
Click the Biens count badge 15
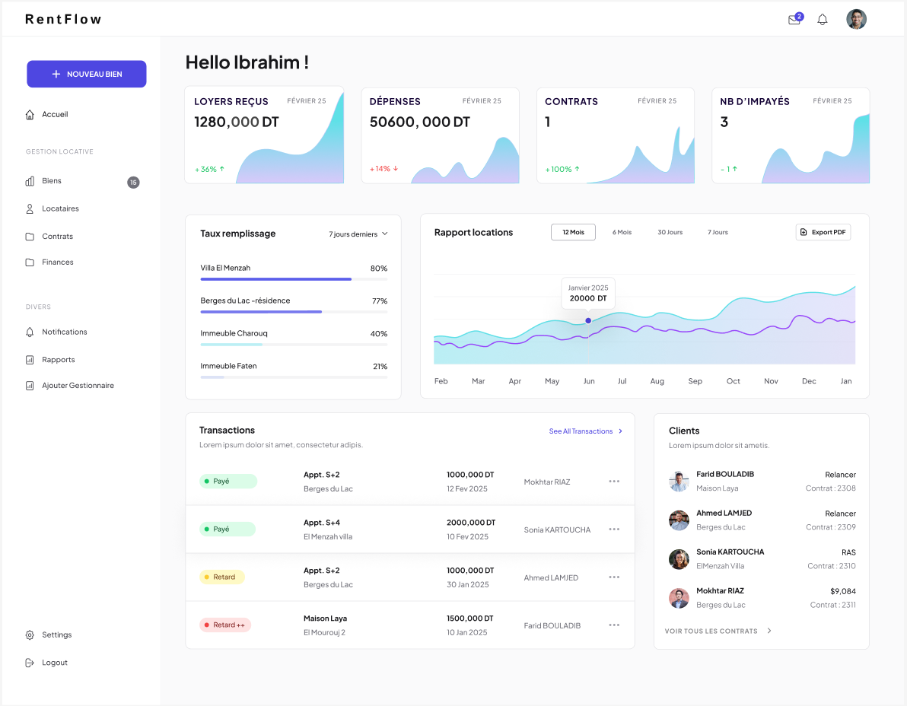point(133,182)
